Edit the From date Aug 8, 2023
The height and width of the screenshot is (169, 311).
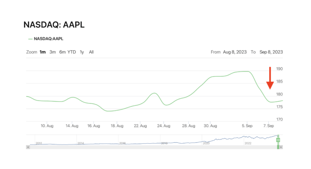pos(235,52)
